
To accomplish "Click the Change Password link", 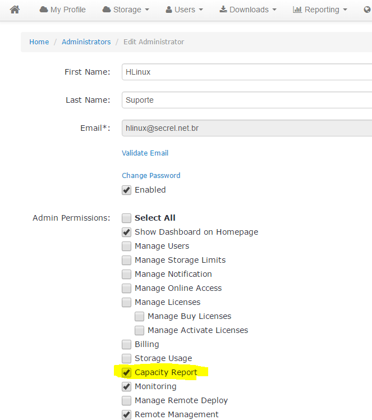I will pyautogui.click(x=151, y=175).
